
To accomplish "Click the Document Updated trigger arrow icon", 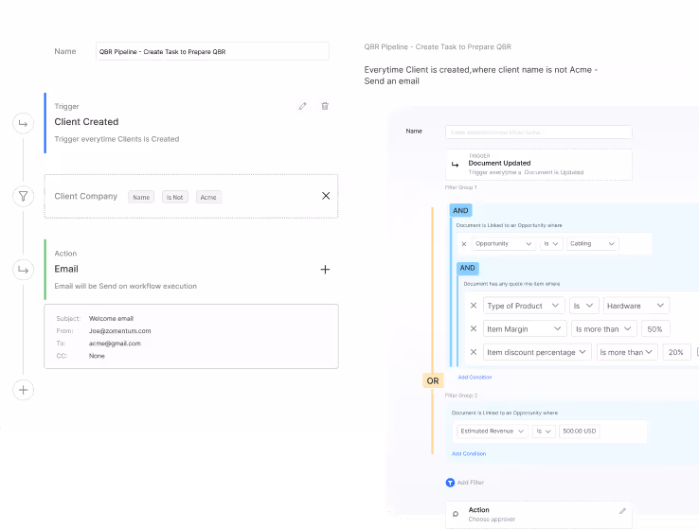I will click(x=456, y=165).
